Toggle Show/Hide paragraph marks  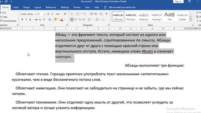106,14
